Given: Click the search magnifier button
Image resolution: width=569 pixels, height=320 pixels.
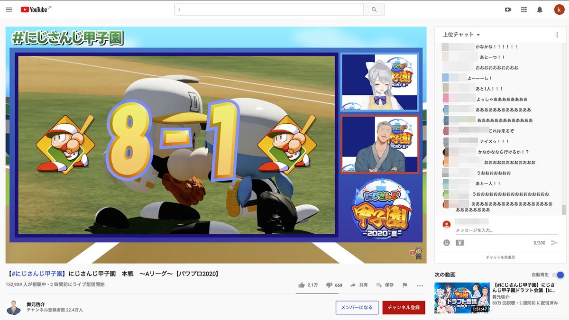Looking at the screenshot, I should point(374,9).
